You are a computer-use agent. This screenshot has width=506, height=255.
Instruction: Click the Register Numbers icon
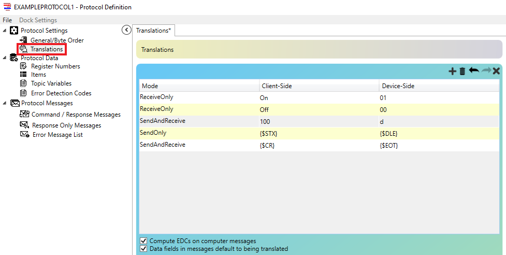pyautogui.click(x=23, y=66)
